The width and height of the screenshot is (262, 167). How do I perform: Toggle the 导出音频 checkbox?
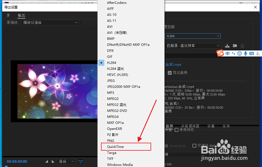[x=170, y=73]
